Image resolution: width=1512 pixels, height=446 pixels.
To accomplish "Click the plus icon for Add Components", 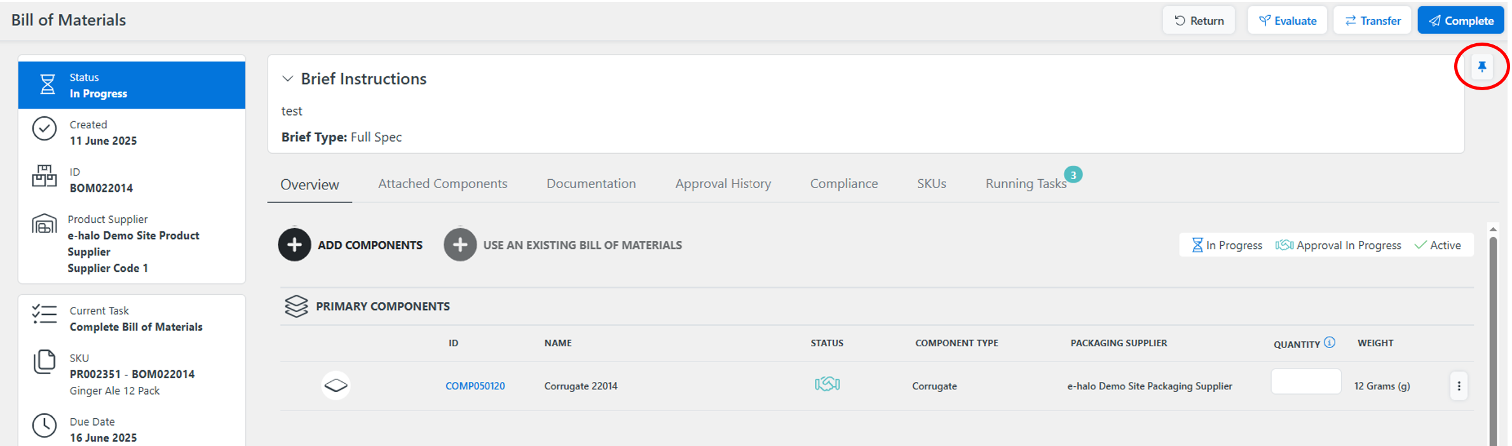I will tap(294, 245).
